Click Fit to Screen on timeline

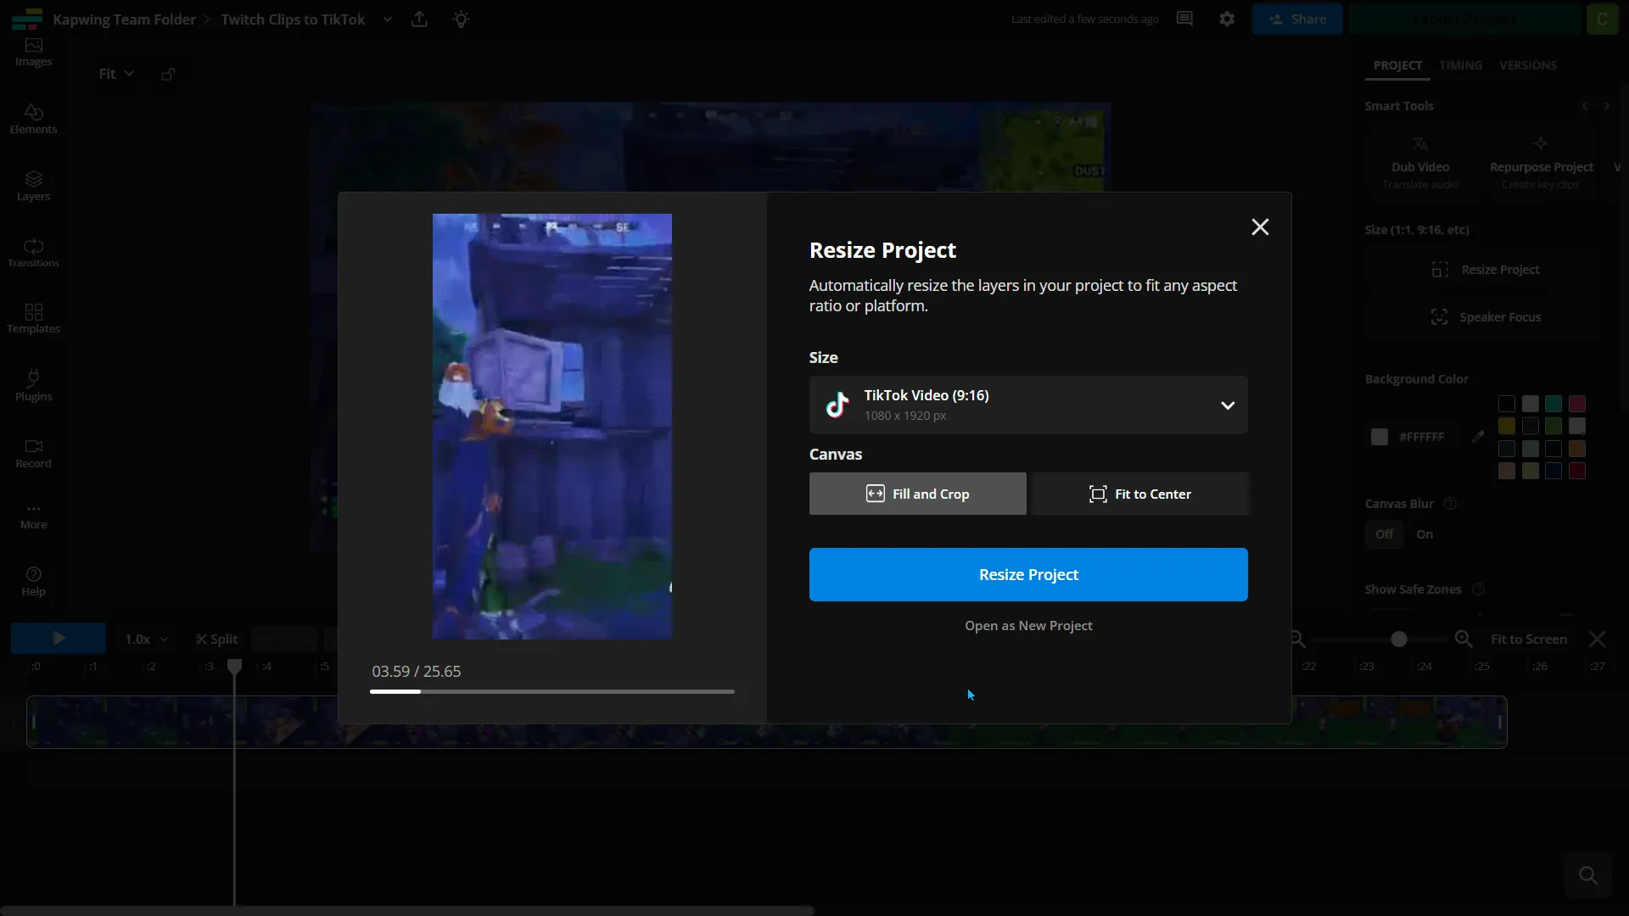coord(1528,639)
